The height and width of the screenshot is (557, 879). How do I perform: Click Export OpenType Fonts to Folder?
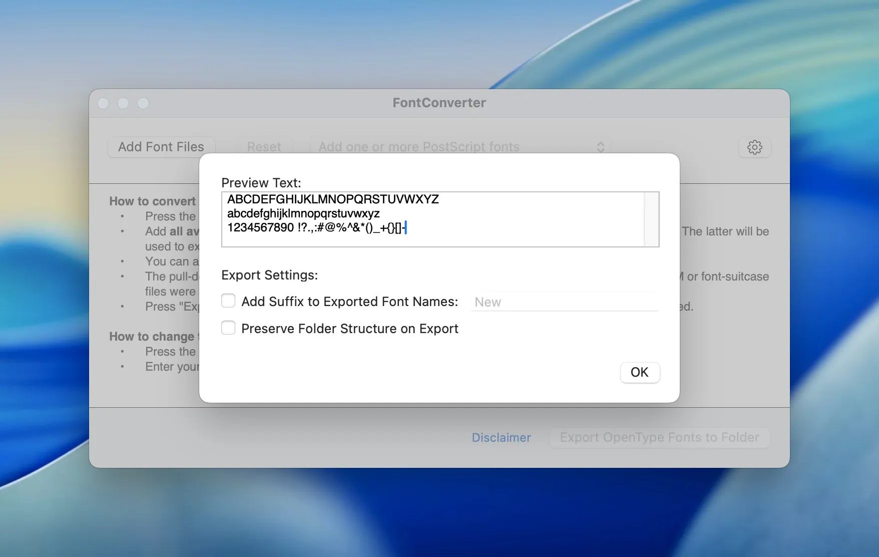tap(659, 437)
